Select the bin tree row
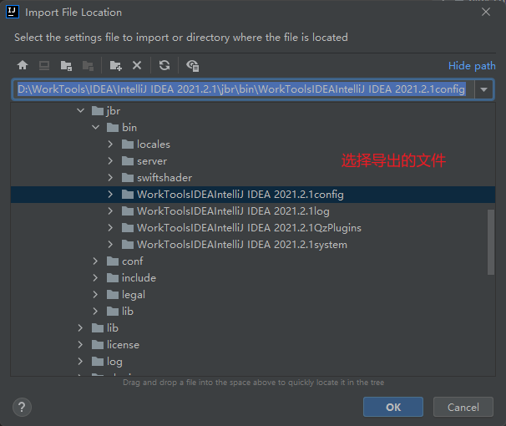The width and height of the screenshot is (506, 426). coord(253,128)
